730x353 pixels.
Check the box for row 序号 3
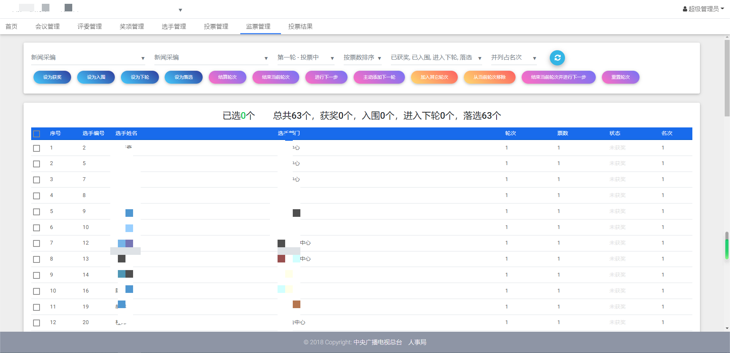pyautogui.click(x=36, y=180)
